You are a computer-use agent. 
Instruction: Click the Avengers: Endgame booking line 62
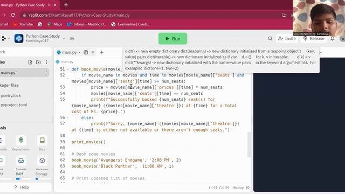pos(126,160)
